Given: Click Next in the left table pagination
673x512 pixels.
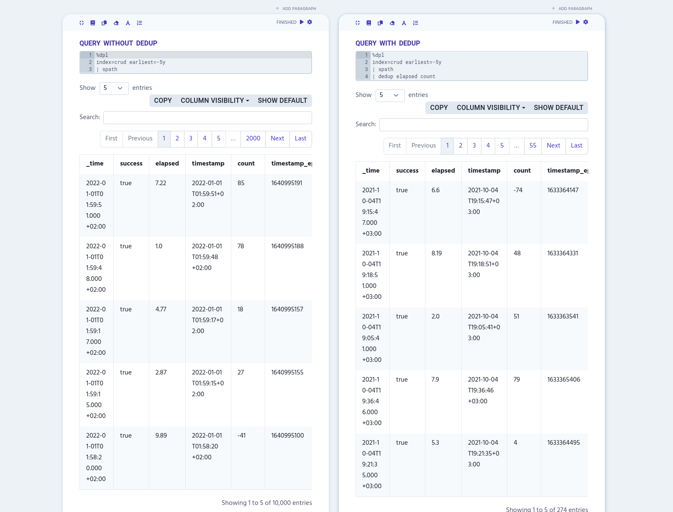Looking at the screenshot, I should coord(277,139).
